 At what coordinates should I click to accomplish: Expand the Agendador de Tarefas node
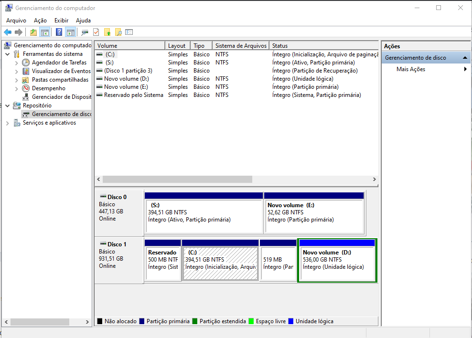point(17,63)
